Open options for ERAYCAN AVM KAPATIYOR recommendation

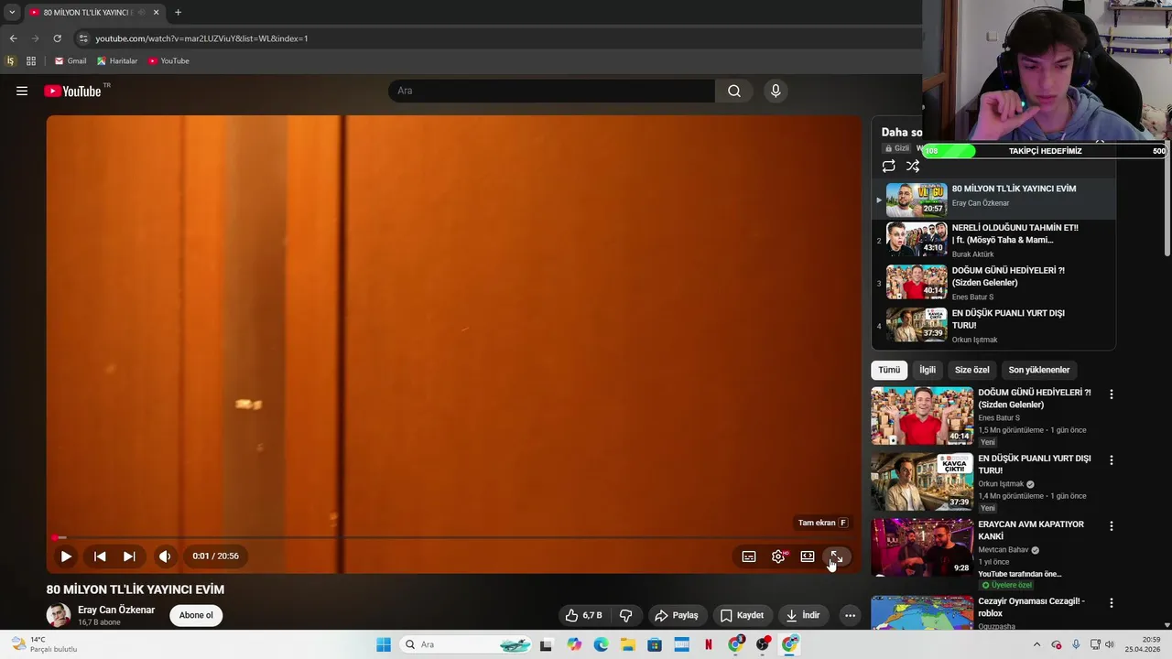1112,526
